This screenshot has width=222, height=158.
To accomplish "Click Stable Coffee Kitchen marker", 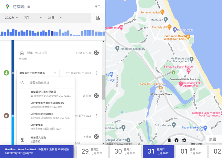I will [x=161, y=88].
